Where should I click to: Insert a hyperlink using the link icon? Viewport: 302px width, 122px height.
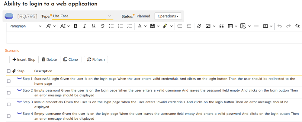pos(199,26)
